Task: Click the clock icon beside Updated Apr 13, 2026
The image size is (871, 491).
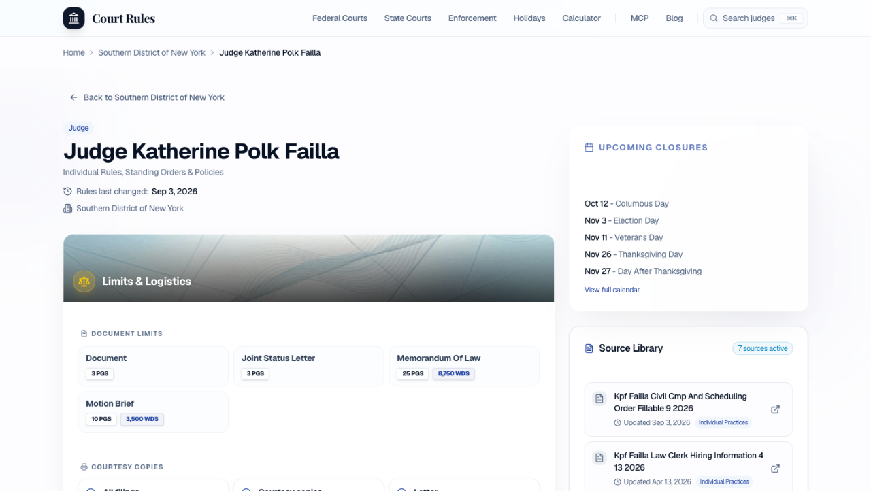Action: (x=618, y=482)
